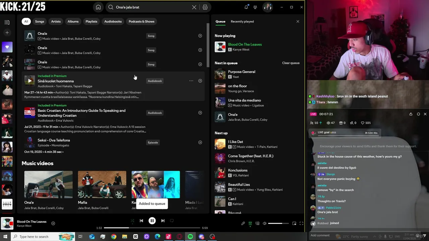Image resolution: width=429 pixels, height=241 pixels.
Task: Open the Ona'e music video thumbnail
Action: point(48,185)
